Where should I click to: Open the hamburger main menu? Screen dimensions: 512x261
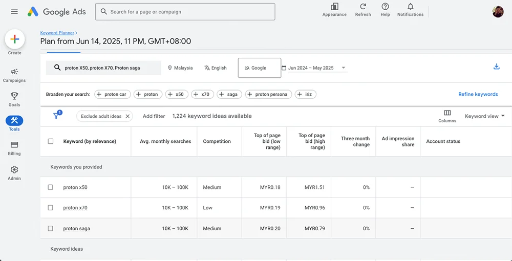[x=14, y=12]
